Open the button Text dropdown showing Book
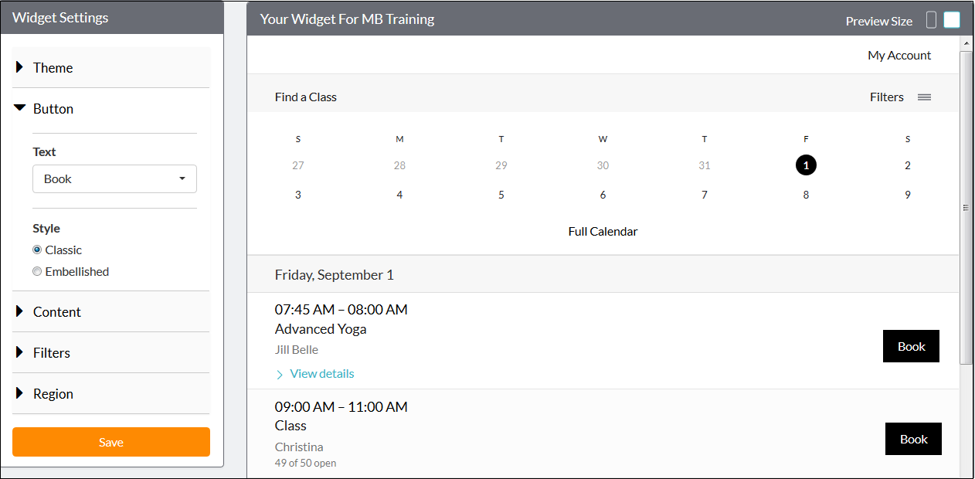This screenshot has width=975, height=479. (114, 178)
